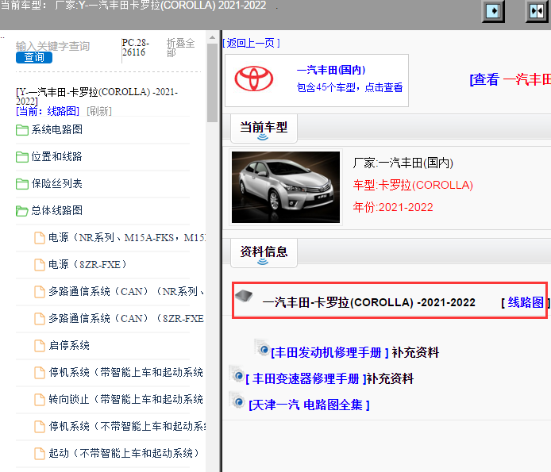Click the 返回上一页 link
This screenshot has width=551, height=472.
tap(251, 43)
